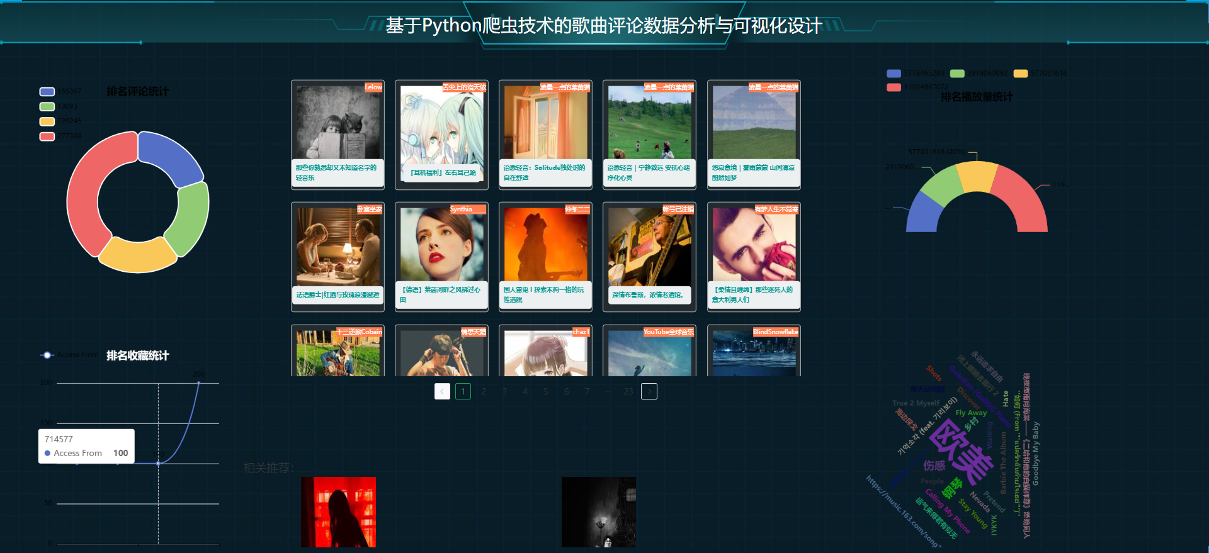1209x553 pixels.
Task: Hide the 5778465280 play count series
Action: [x=894, y=74]
